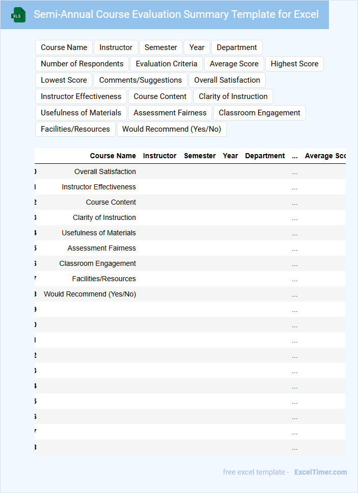
Task: Select the Usefulness of Materials table cell
Action: [x=99, y=233]
